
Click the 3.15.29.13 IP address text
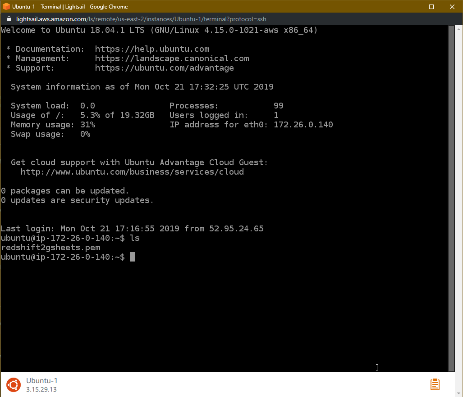pyautogui.click(x=41, y=389)
